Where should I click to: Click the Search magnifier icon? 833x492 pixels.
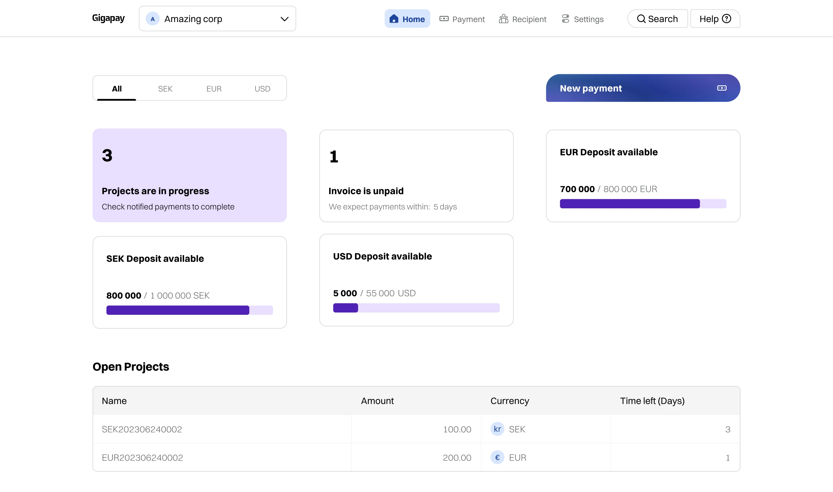click(x=641, y=19)
